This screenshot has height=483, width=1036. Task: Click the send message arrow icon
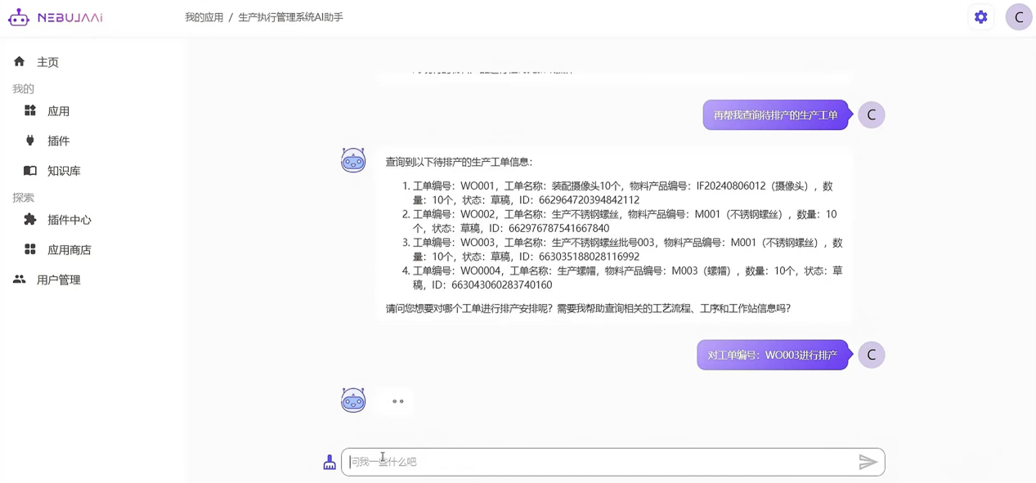868,462
